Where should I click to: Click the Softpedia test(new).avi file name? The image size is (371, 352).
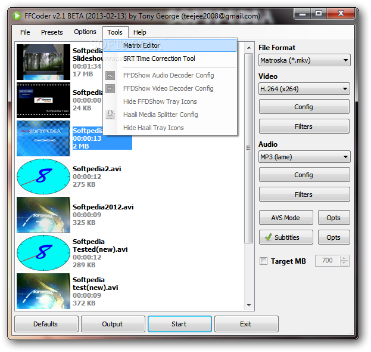coord(95,283)
